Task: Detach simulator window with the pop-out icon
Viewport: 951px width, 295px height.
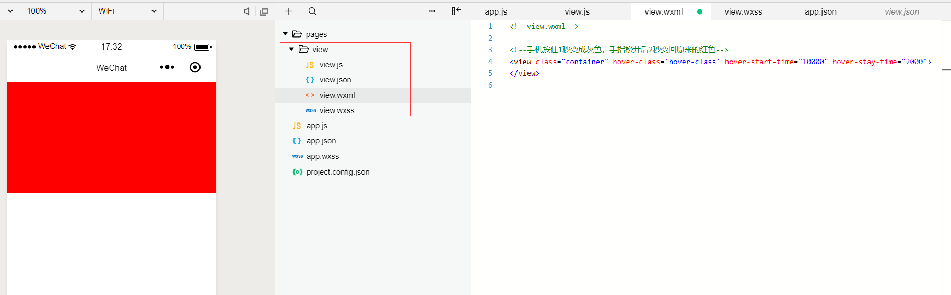Action: tap(264, 11)
